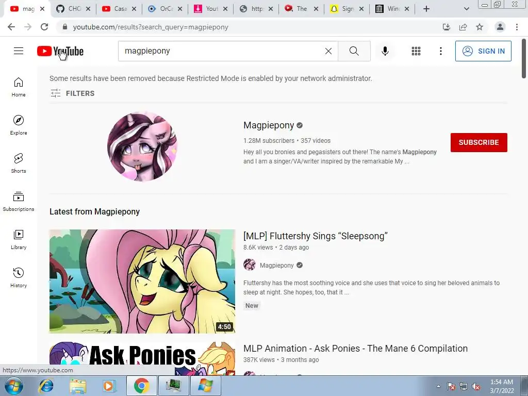Image resolution: width=528 pixels, height=396 pixels.
Task: Open the taskbar clock showing 1:54 AM
Action: coord(502,386)
